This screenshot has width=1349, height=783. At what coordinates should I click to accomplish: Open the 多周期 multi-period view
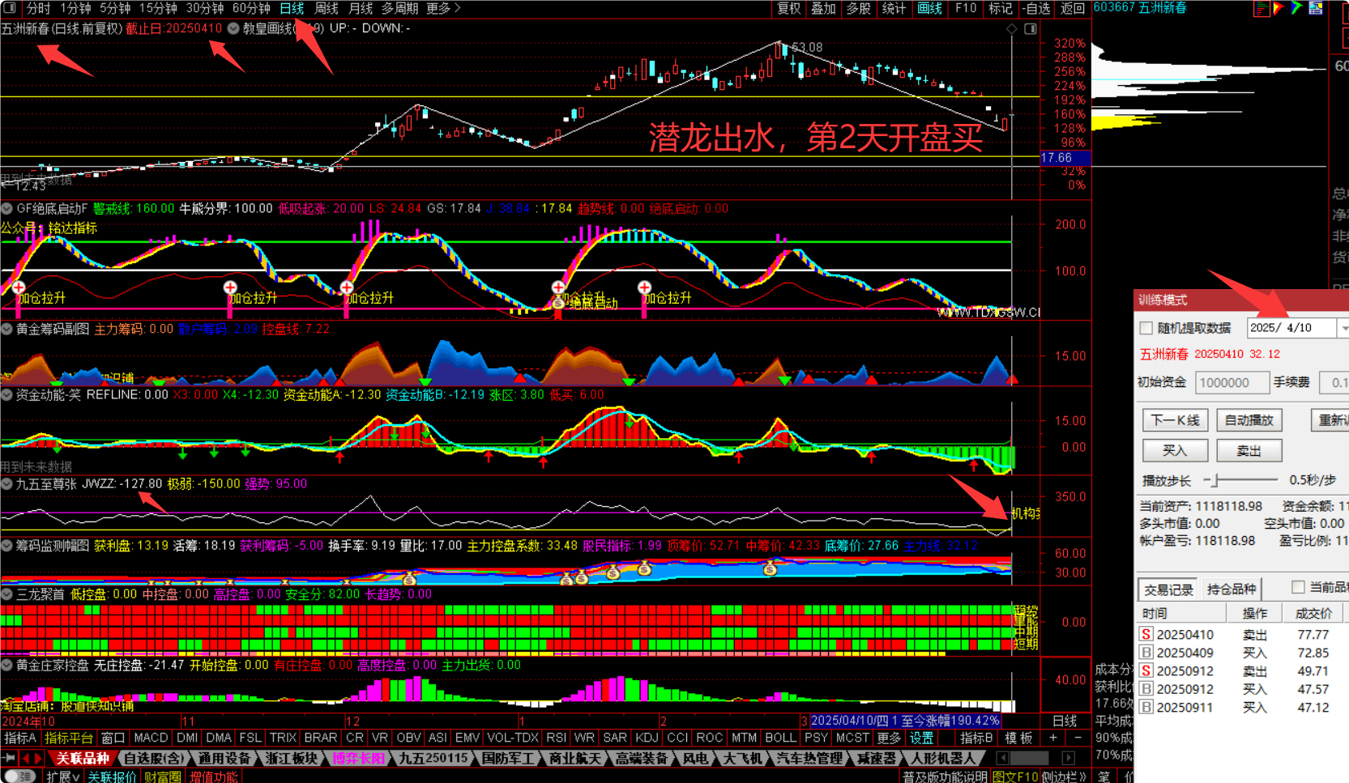[399, 8]
